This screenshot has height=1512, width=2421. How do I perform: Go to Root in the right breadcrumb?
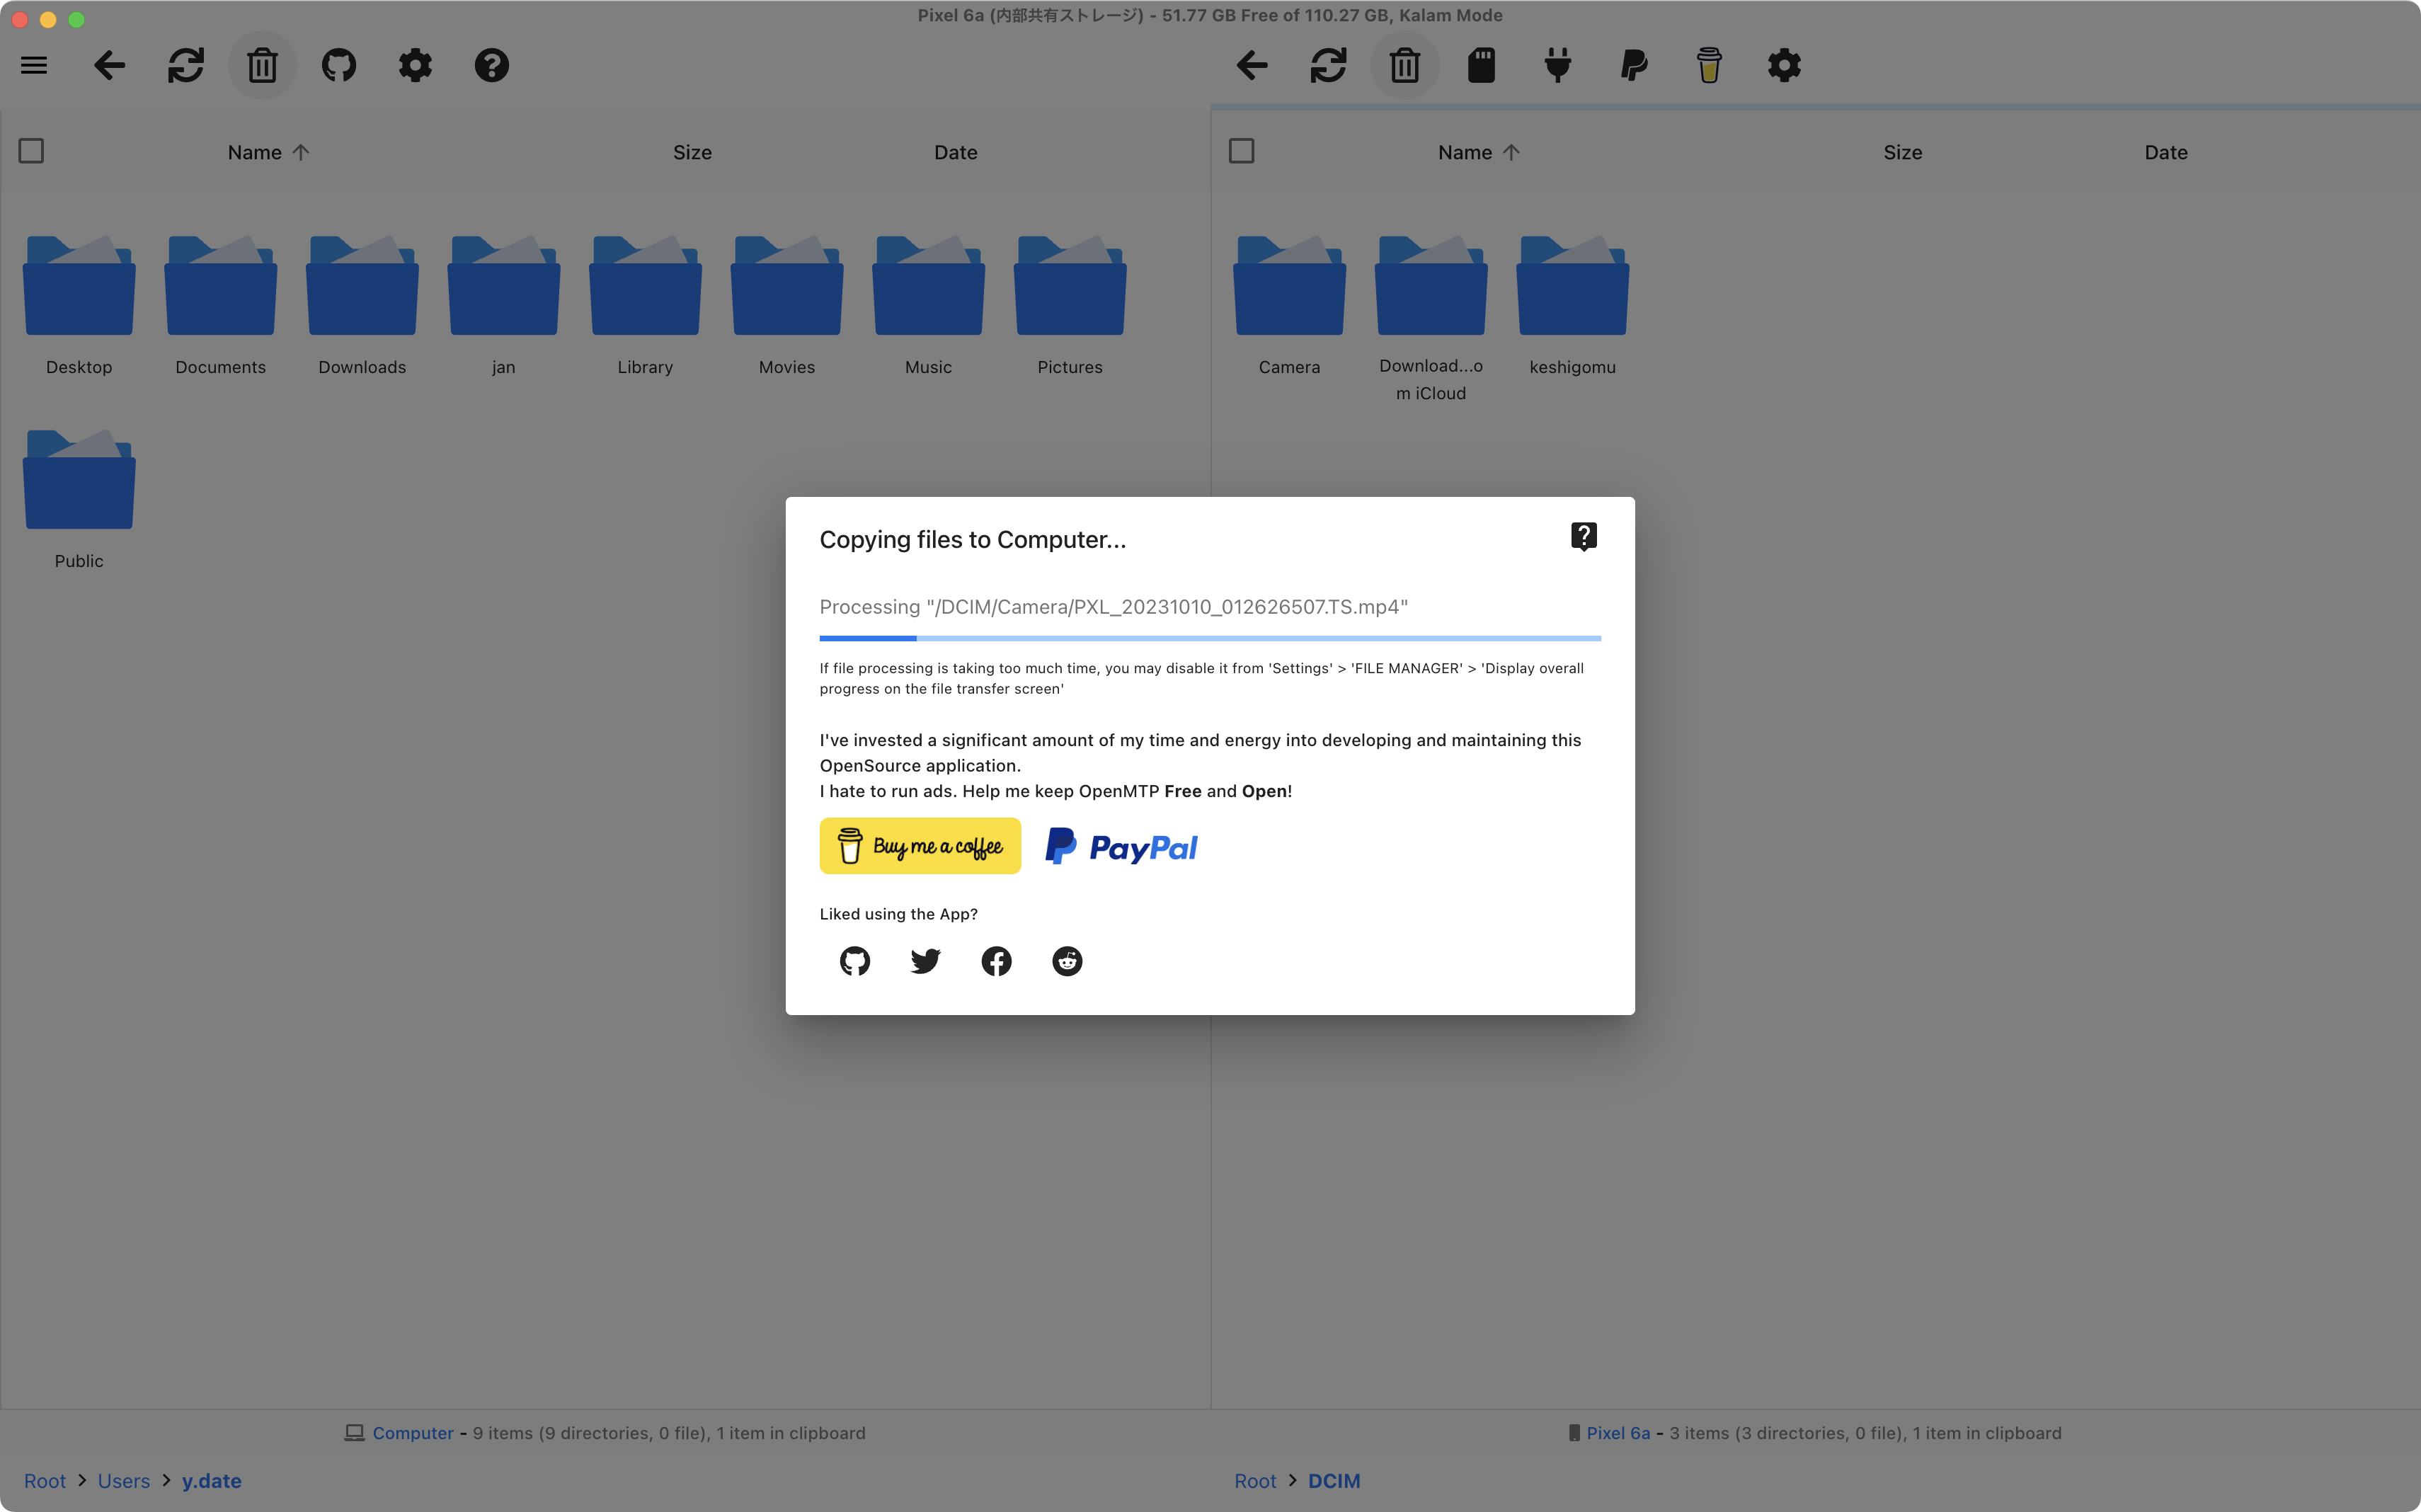[1255, 1481]
